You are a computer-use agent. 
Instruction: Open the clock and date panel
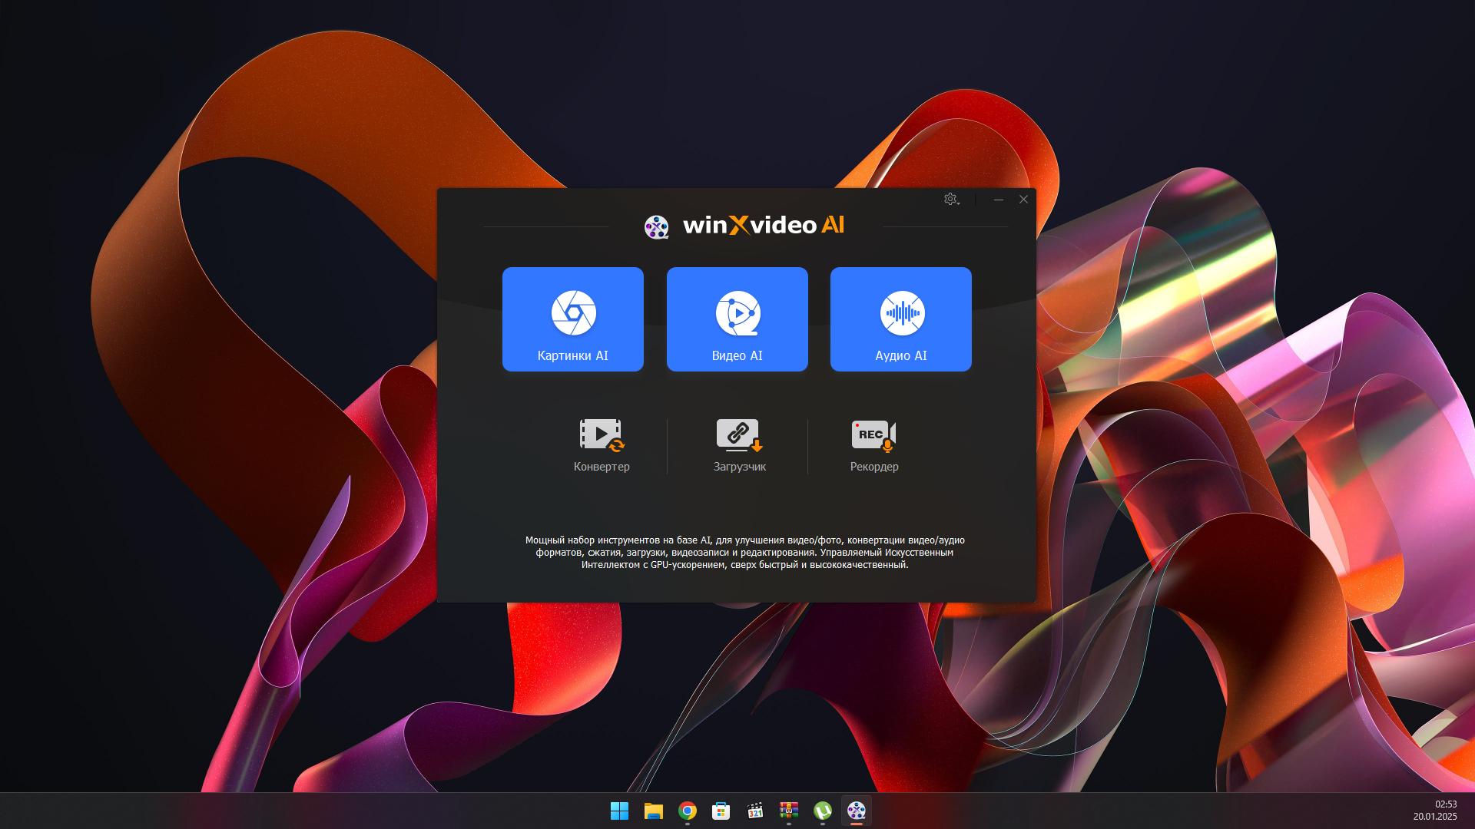1434,811
